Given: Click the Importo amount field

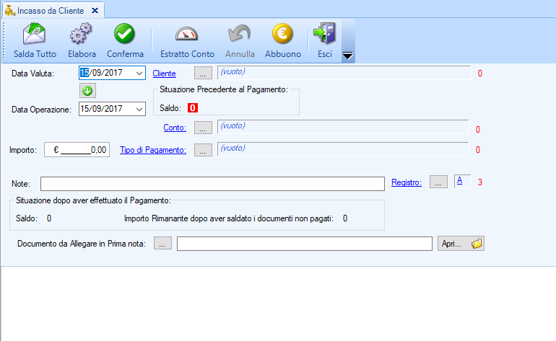Looking at the screenshot, I should tap(77, 150).
